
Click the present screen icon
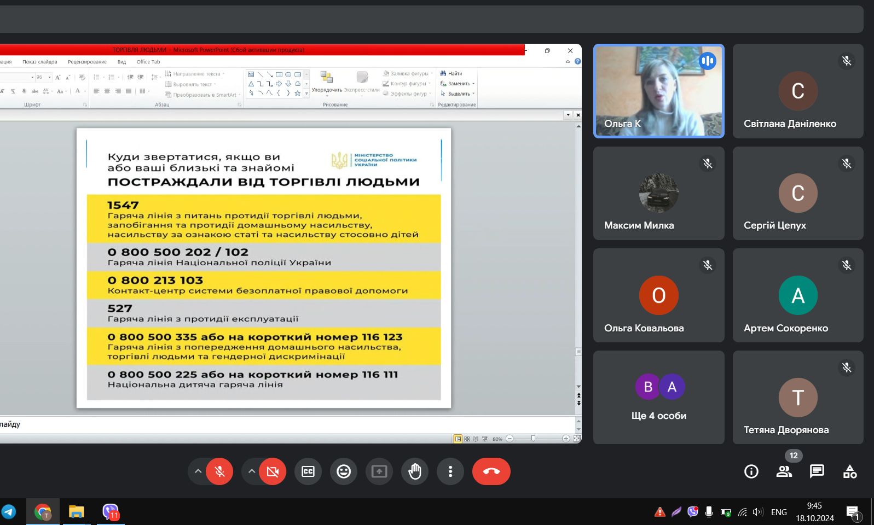379,471
